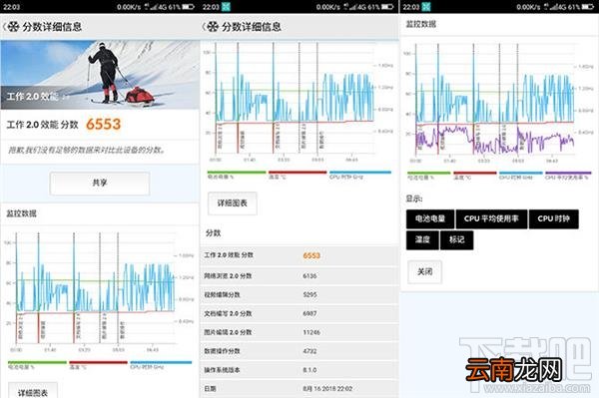Toggle 标记 markers display button
Image resolution: width=599 pixels, height=398 pixels.
[x=456, y=240]
